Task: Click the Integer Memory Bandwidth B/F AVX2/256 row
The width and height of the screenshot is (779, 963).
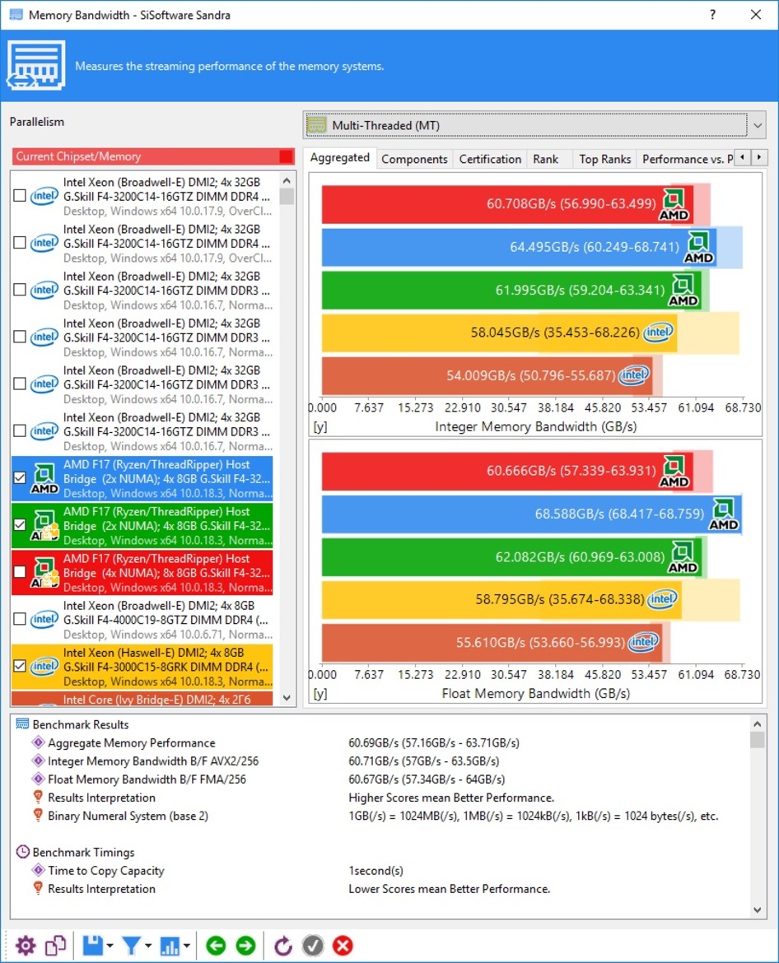Action: [380, 761]
